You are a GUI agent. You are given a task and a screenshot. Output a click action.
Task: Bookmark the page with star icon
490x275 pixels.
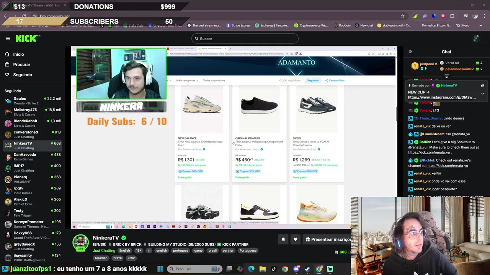(403, 16)
